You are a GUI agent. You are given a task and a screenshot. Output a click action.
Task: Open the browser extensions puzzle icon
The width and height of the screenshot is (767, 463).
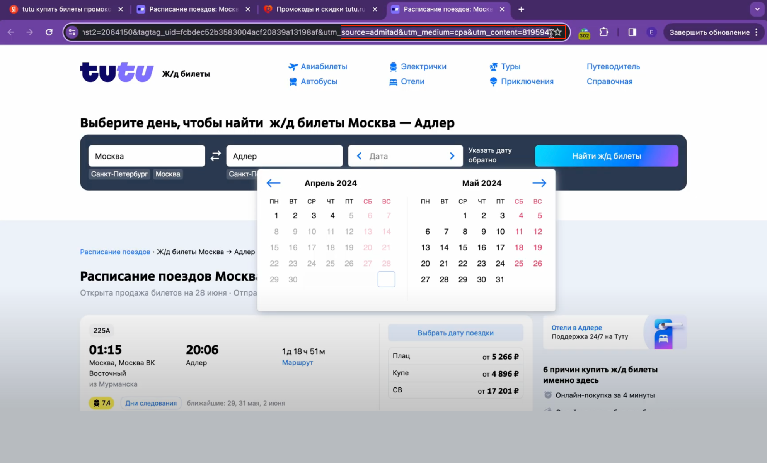point(604,32)
